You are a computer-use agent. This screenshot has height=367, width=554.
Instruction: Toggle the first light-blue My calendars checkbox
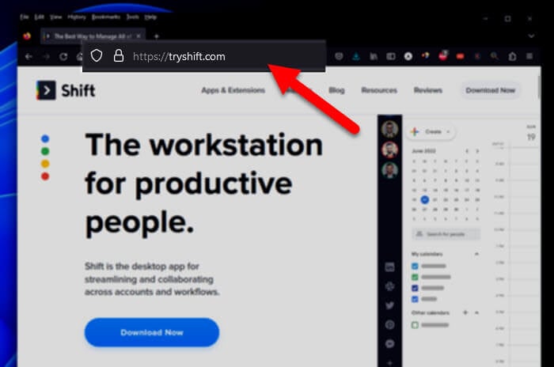(x=415, y=267)
